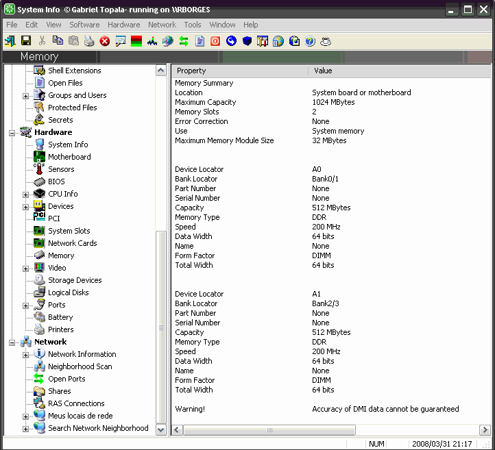Expand the Video tree node
Viewport: 495px width, 450px height.
point(26,268)
